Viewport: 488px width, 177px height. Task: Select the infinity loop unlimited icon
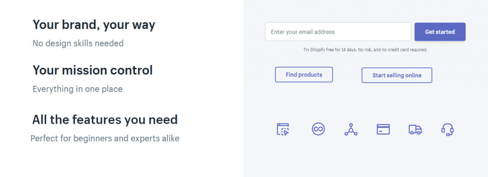[x=318, y=129]
